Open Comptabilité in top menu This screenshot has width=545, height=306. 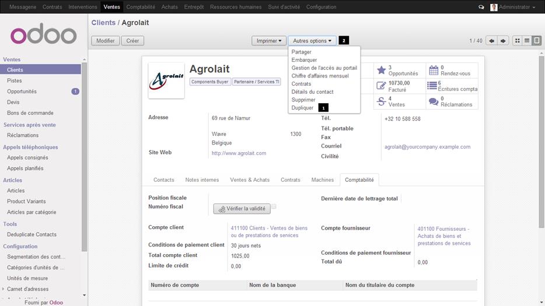141,7
